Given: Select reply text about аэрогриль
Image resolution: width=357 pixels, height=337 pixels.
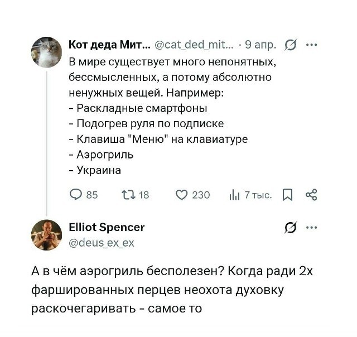Looking at the screenshot, I should pyautogui.click(x=167, y=290).
